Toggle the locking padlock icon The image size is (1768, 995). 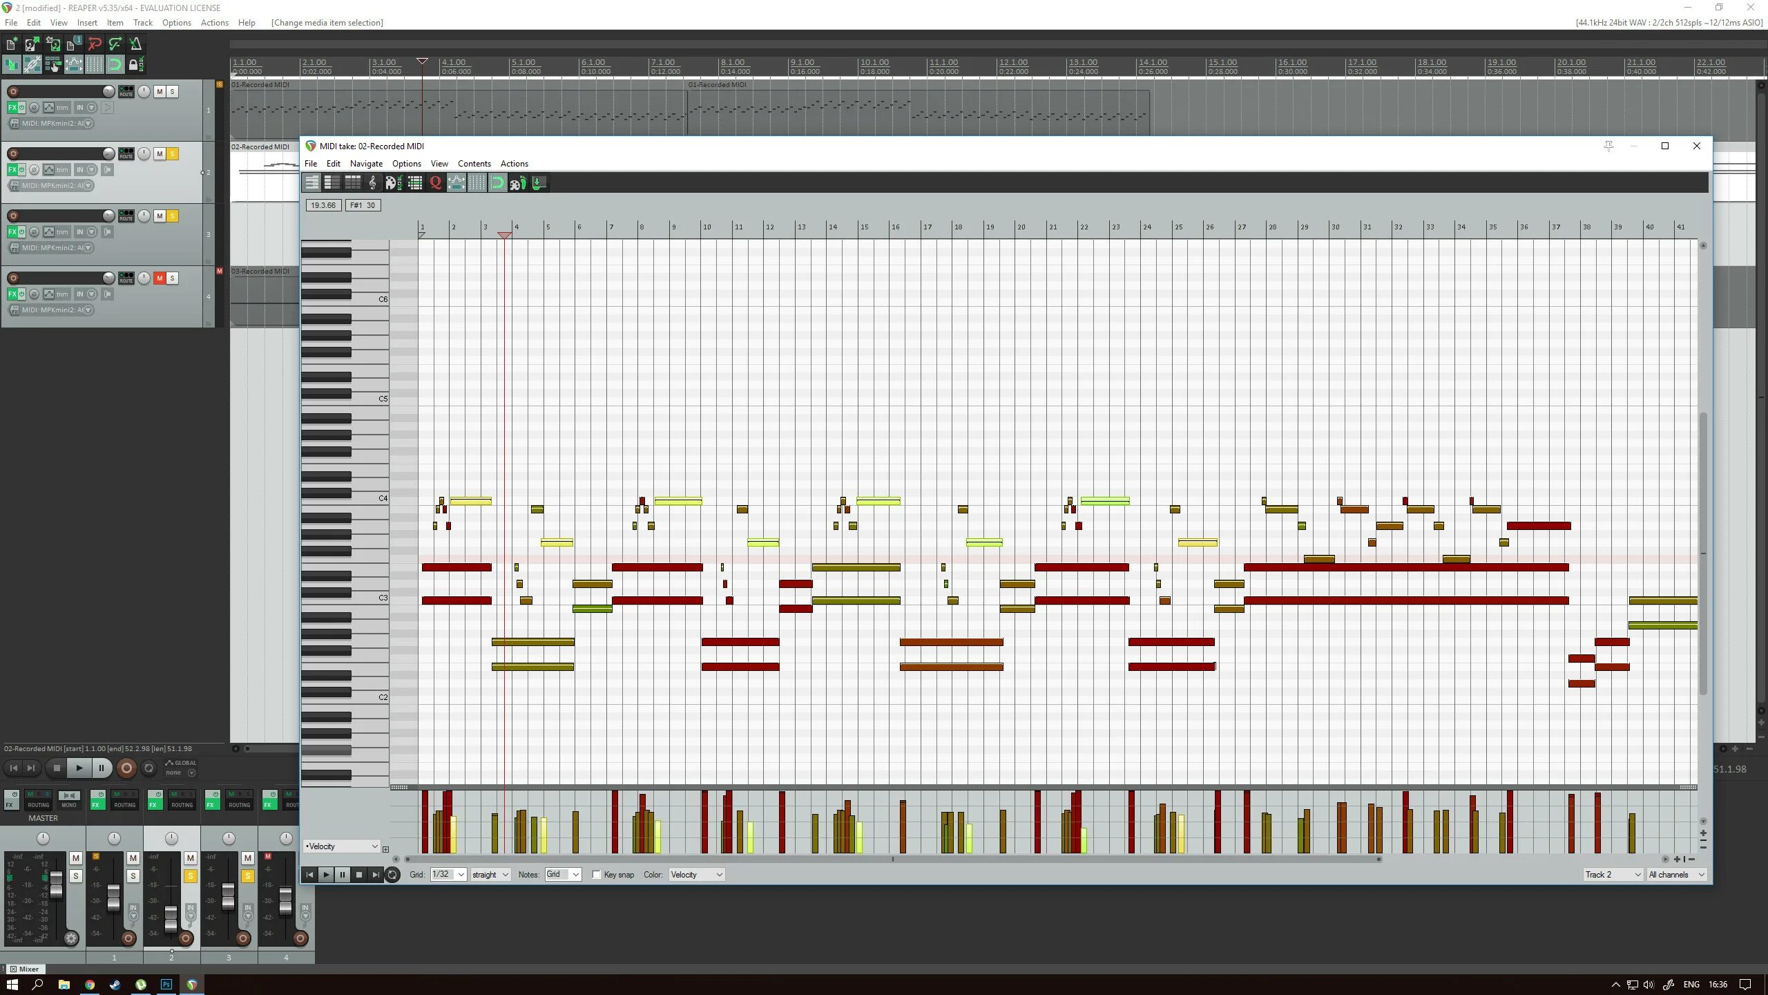pos(135,65)
